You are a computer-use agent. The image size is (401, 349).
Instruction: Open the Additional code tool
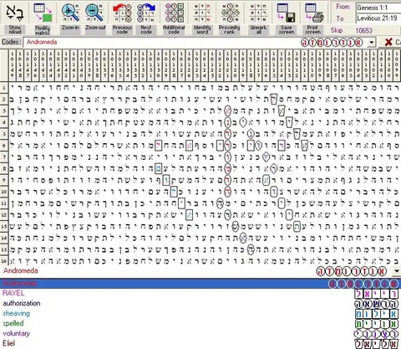pyautogui.click(x=174, y=13)
